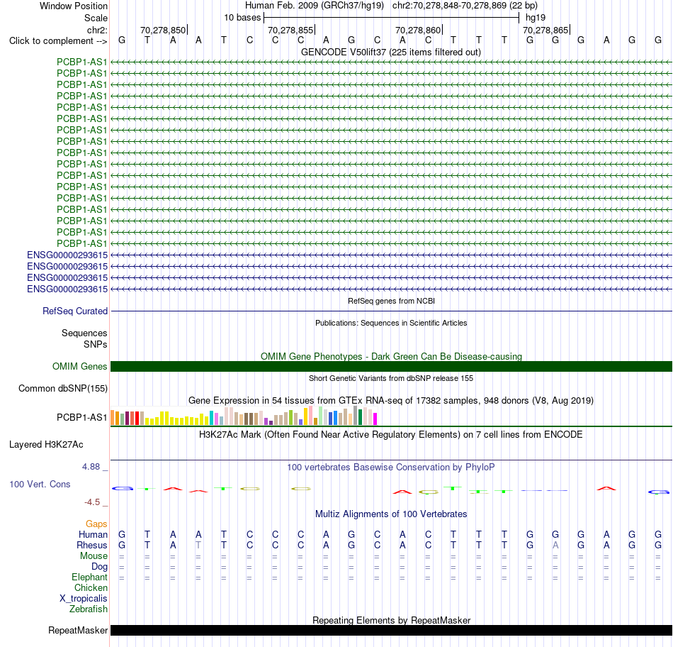Click the Gaps row label
673x647 pixels.
[96, 524]
